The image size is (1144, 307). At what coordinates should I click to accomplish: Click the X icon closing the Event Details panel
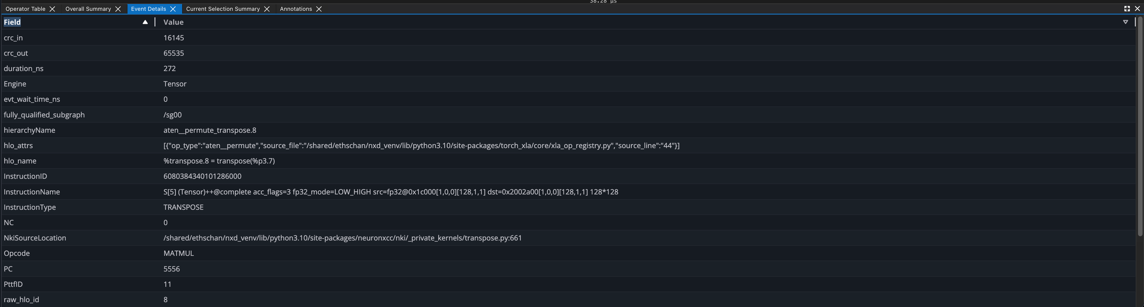click(1137, 9)
